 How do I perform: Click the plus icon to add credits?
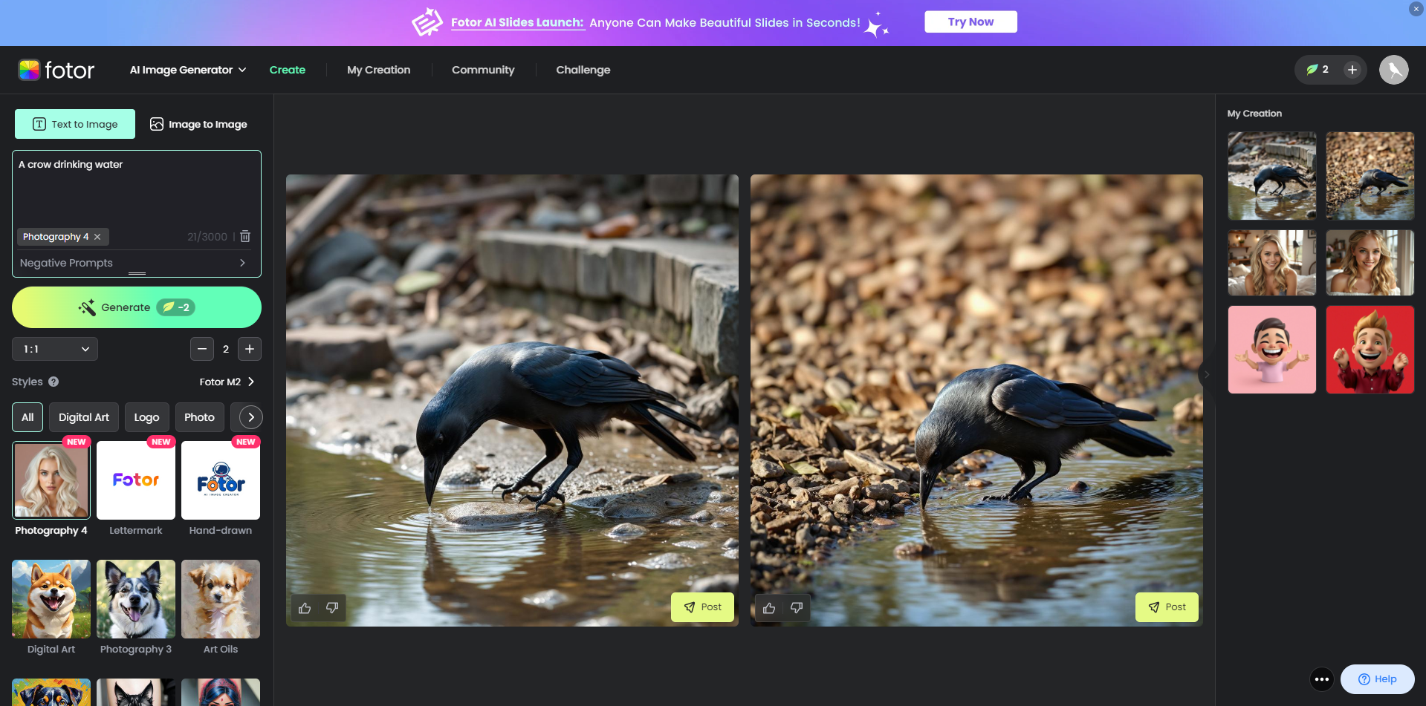pyautogui.click(x=1352, y=70)
